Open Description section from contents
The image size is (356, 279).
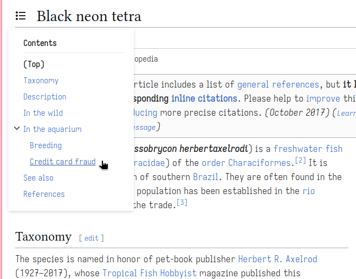[x=44, y=97]
